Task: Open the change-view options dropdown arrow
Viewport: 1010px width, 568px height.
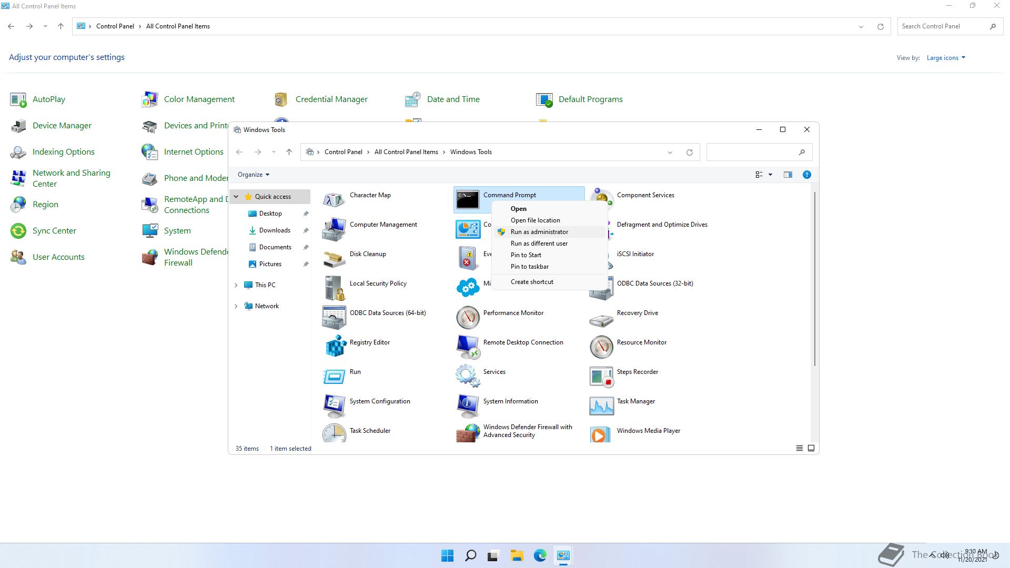Action: point(770,175)
